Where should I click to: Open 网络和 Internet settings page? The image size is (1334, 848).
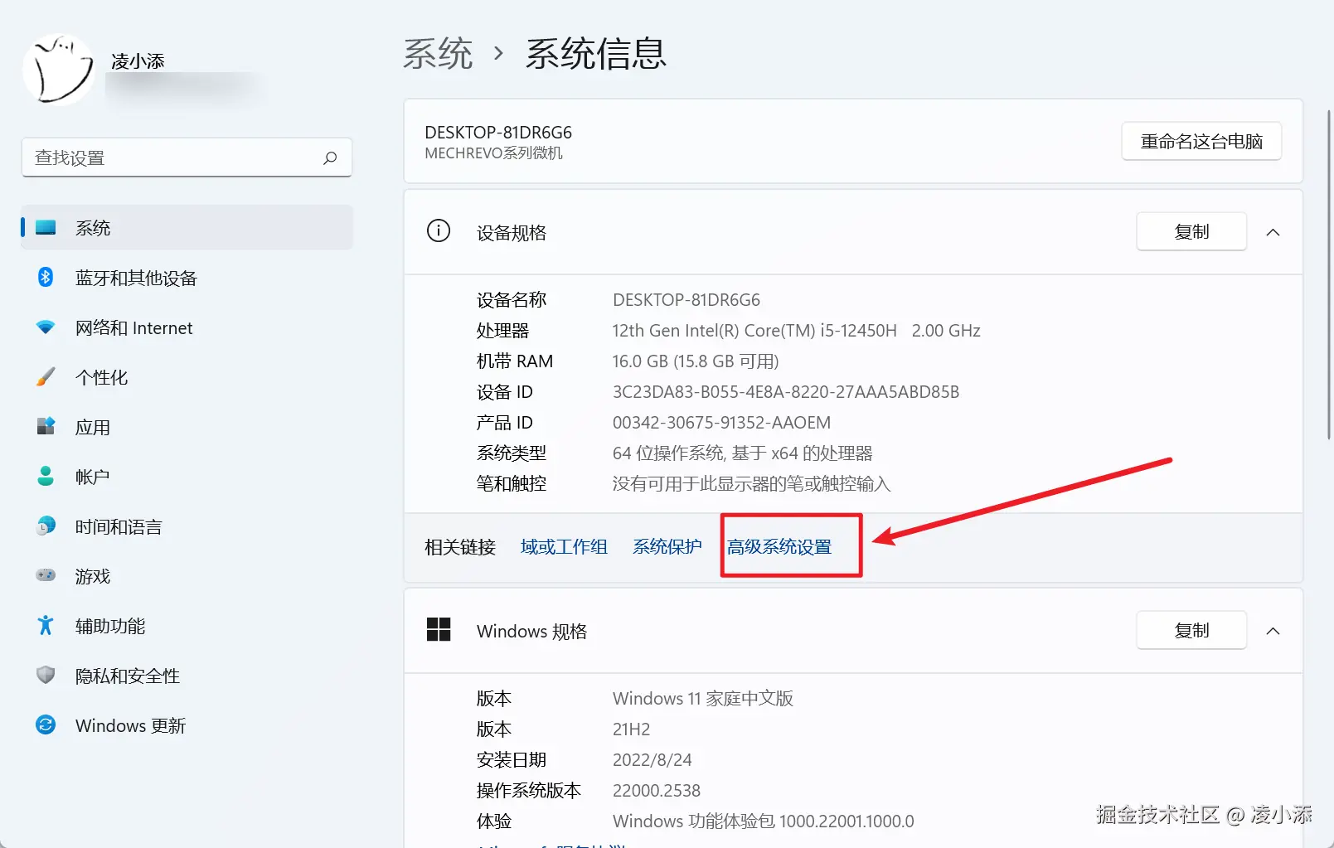[x=187, y=327]
